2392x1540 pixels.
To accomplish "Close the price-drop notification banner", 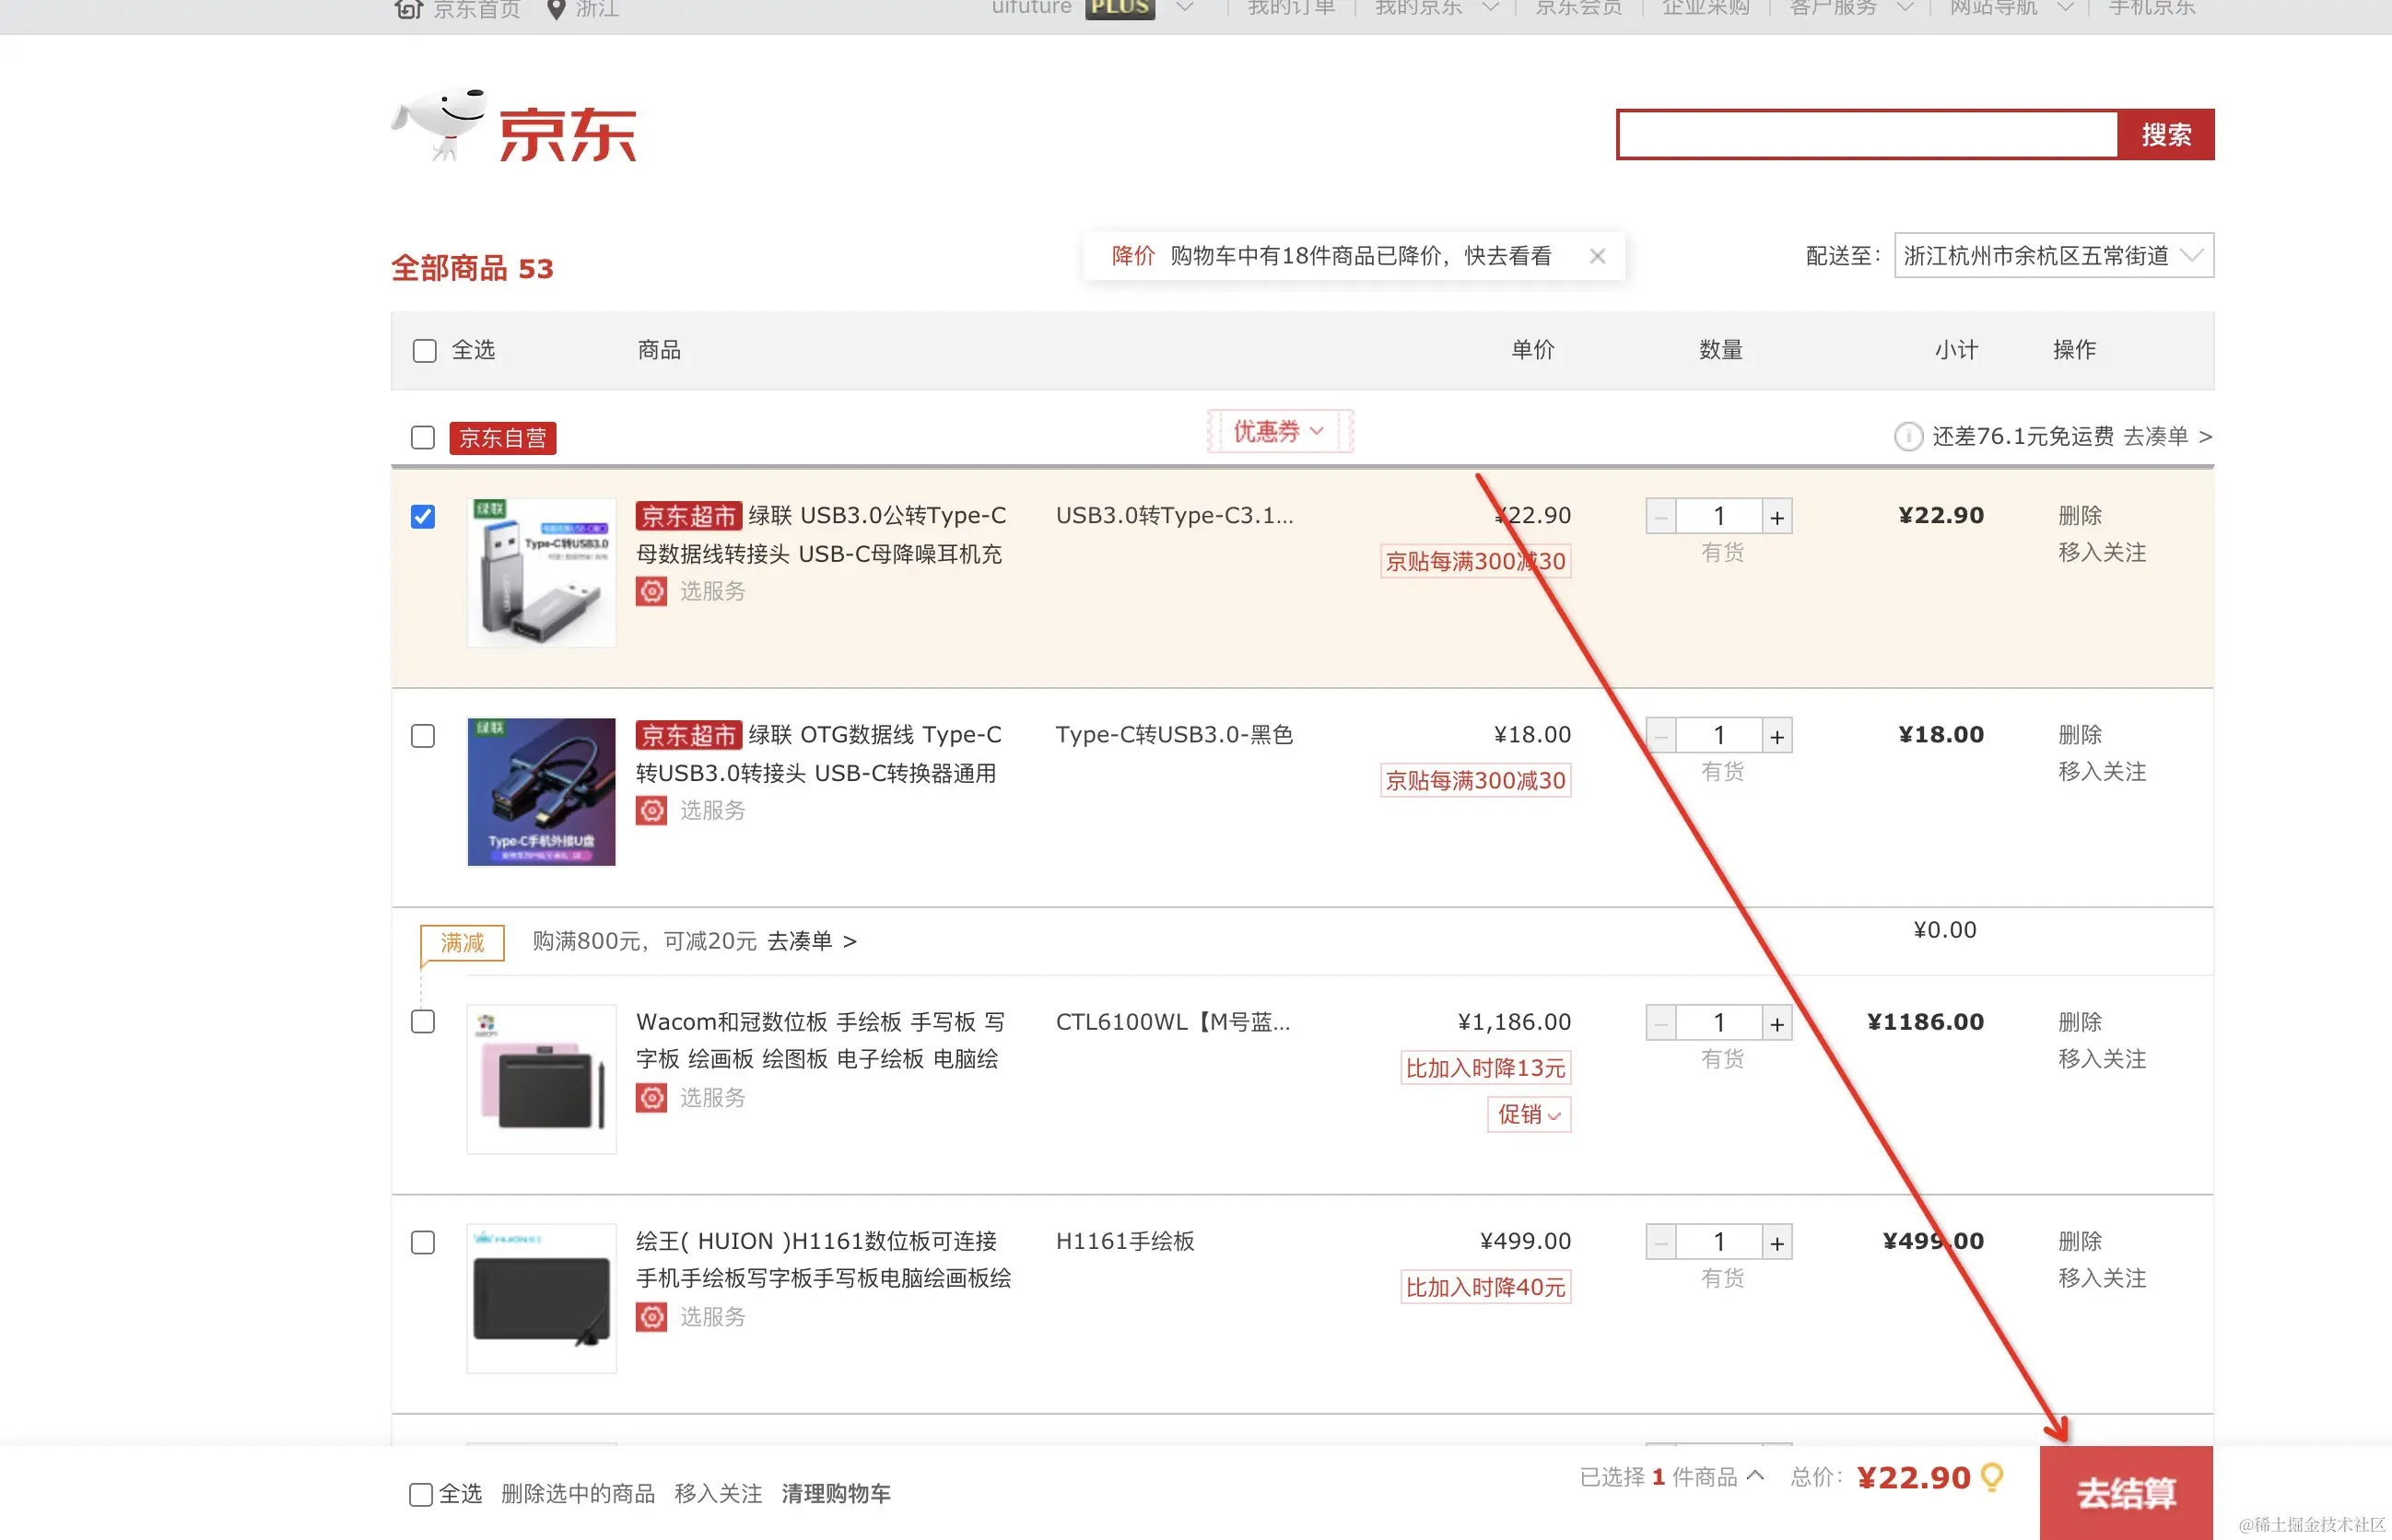I will [x=1598, y=256].
